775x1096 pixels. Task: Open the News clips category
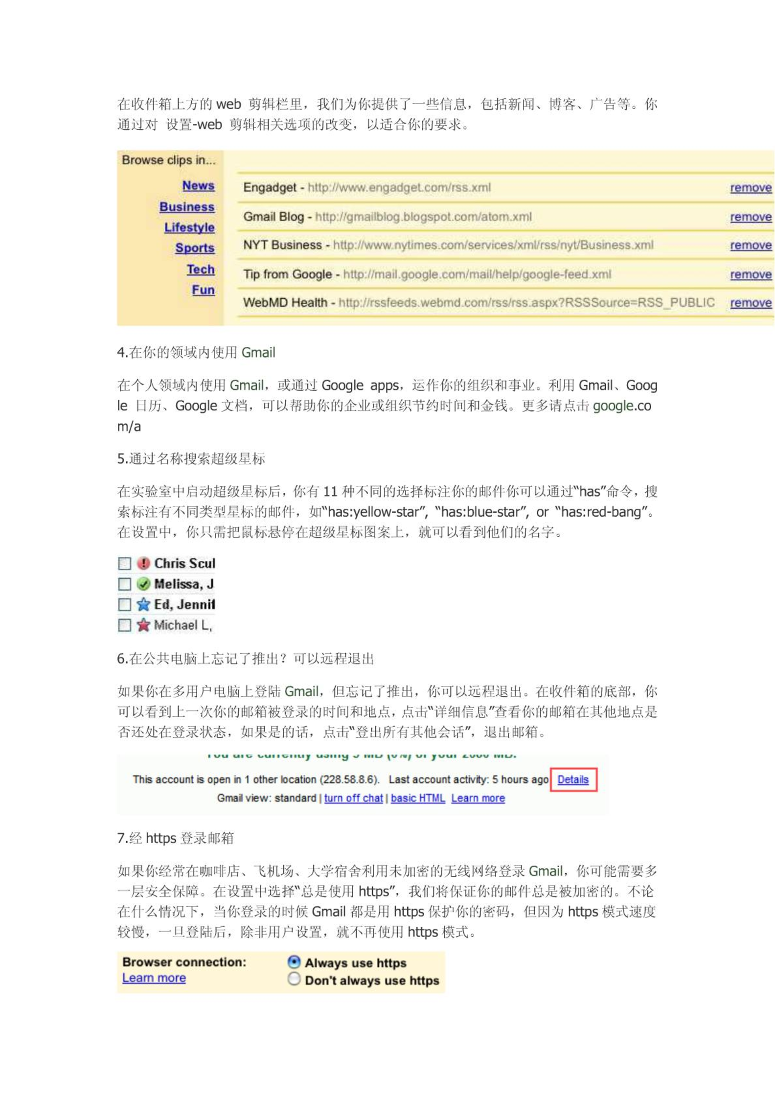coord(199,186)
